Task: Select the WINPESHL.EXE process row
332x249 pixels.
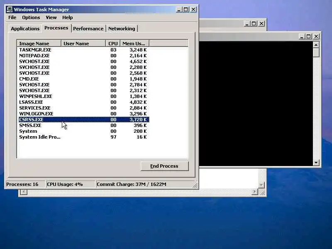Action: (x=84, y=96)
